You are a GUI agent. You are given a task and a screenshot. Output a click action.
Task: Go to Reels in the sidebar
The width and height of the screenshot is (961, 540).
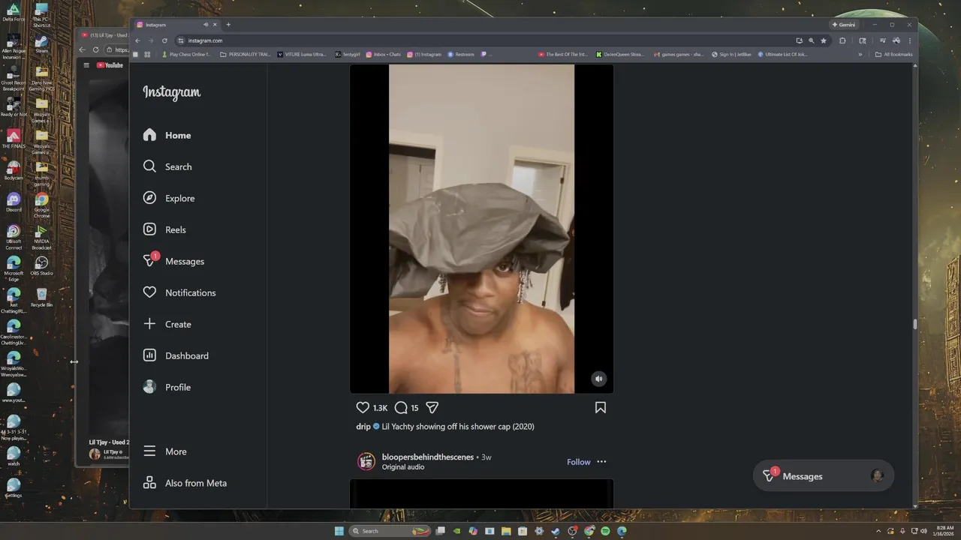click(165, 229)
